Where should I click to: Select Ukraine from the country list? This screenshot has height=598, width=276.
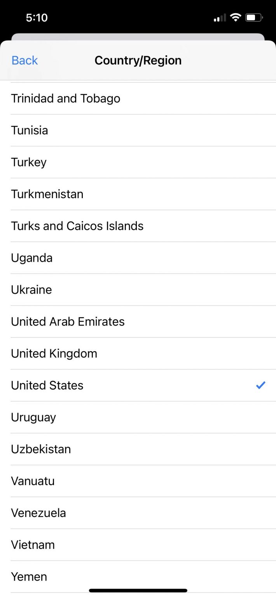point(31,290)
